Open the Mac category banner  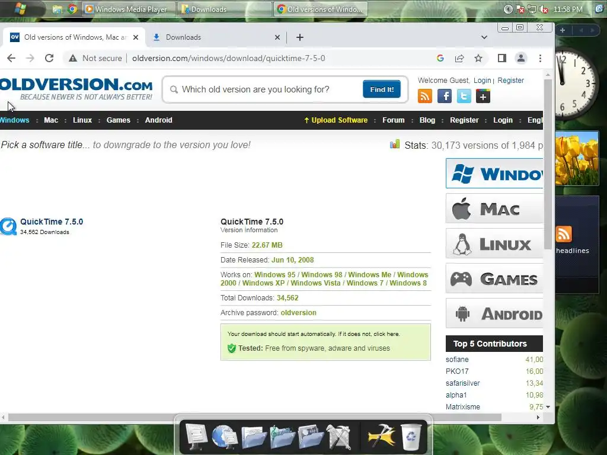[494, 209]
